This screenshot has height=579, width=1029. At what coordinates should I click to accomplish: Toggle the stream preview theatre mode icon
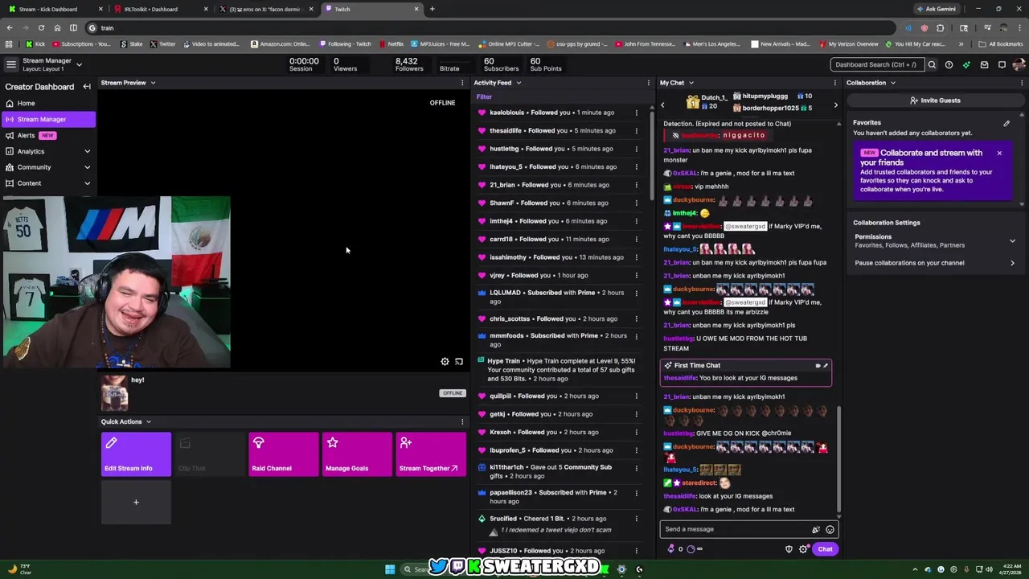click(459, 362)
